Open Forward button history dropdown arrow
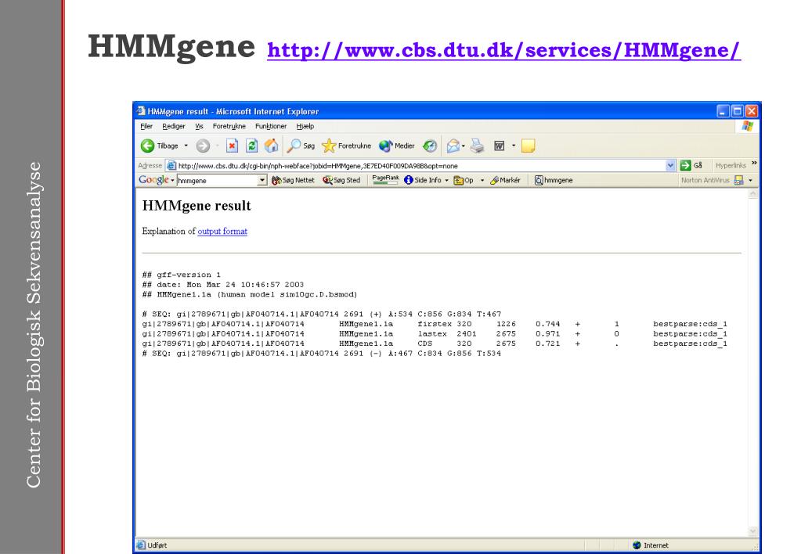Viewport: 801px width, 554px height. [x=217, y=146]
